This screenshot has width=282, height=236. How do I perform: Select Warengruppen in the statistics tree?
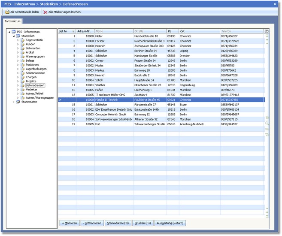(36, 56)
